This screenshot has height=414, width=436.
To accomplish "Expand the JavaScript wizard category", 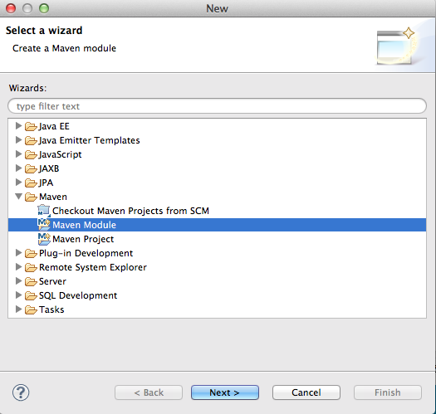I will pos(18,154).
